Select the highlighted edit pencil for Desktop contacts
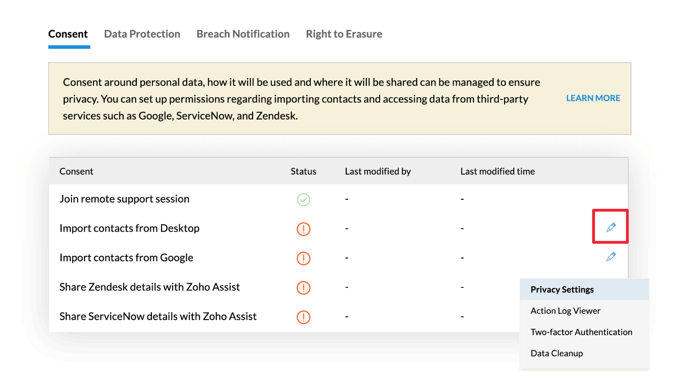Viewport: 678px width, 384px height. (610, 226)
